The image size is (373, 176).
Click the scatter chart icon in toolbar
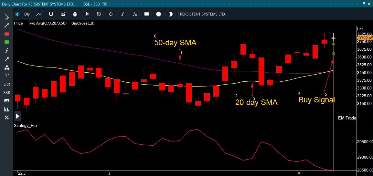click(x=87, y=14)
